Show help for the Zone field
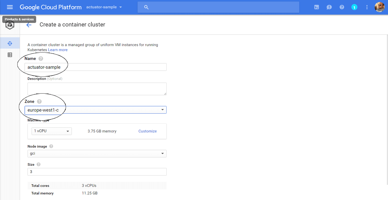Screen dimensions: 388x200 [39, 101]
